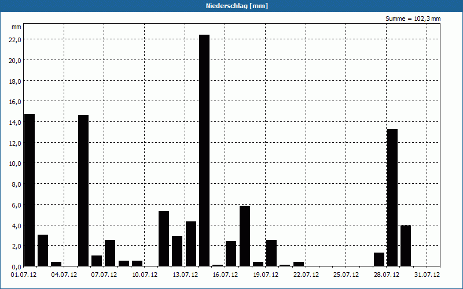Select the 4,0 mm bar on 29.07.12

[x=406, y=246]
